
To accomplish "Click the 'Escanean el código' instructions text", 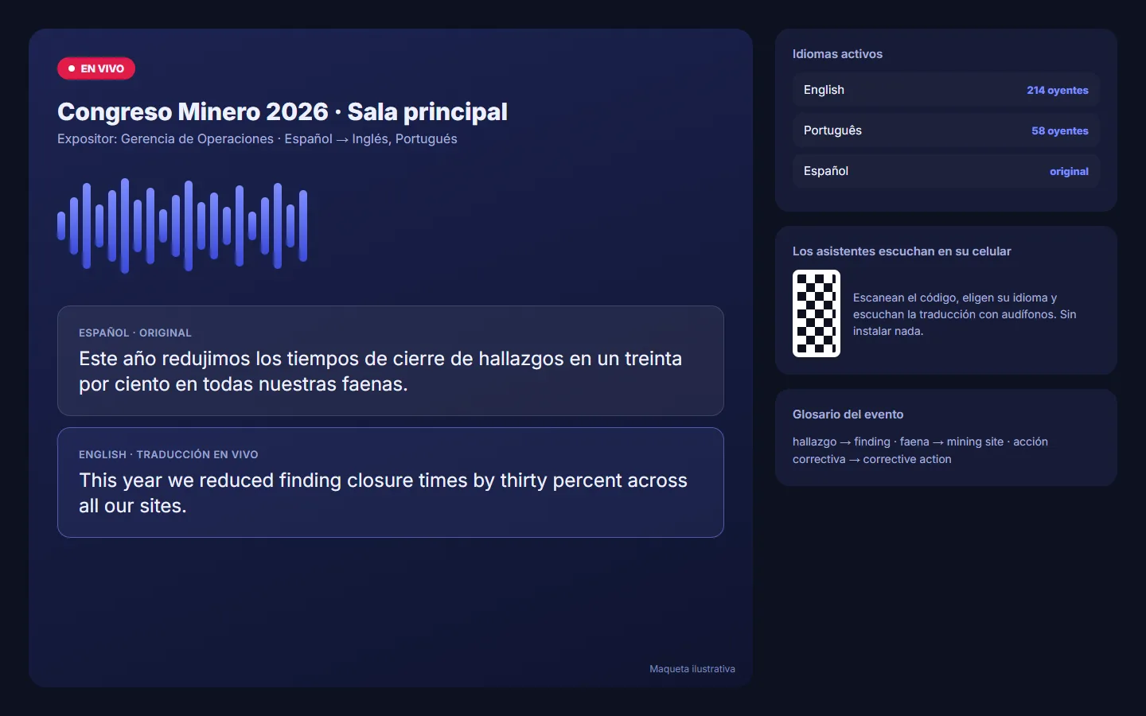I will [965, 314].
